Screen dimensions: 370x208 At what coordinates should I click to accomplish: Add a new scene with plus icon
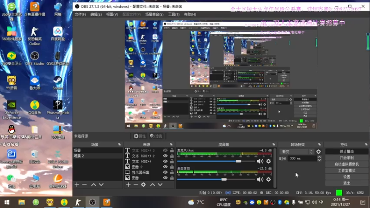coord(77,184)
